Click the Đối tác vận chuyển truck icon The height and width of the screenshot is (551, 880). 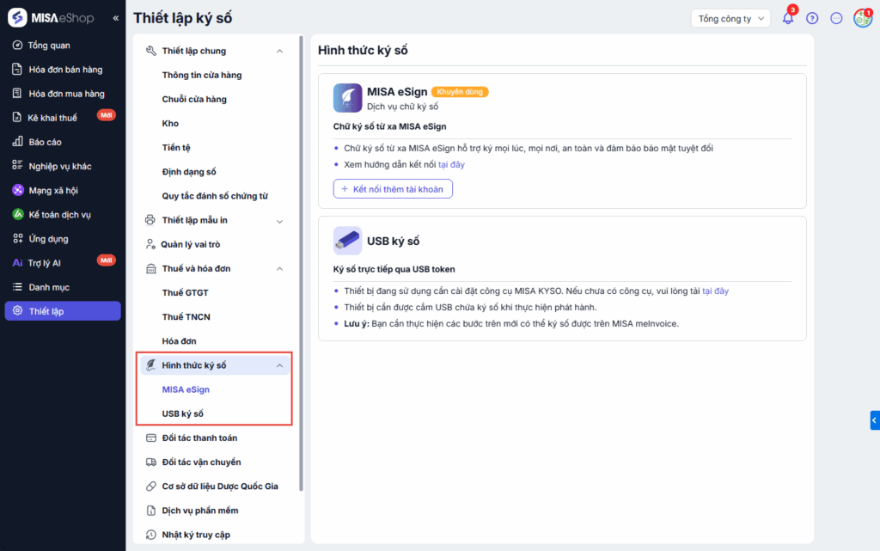[x=151, y=462]
